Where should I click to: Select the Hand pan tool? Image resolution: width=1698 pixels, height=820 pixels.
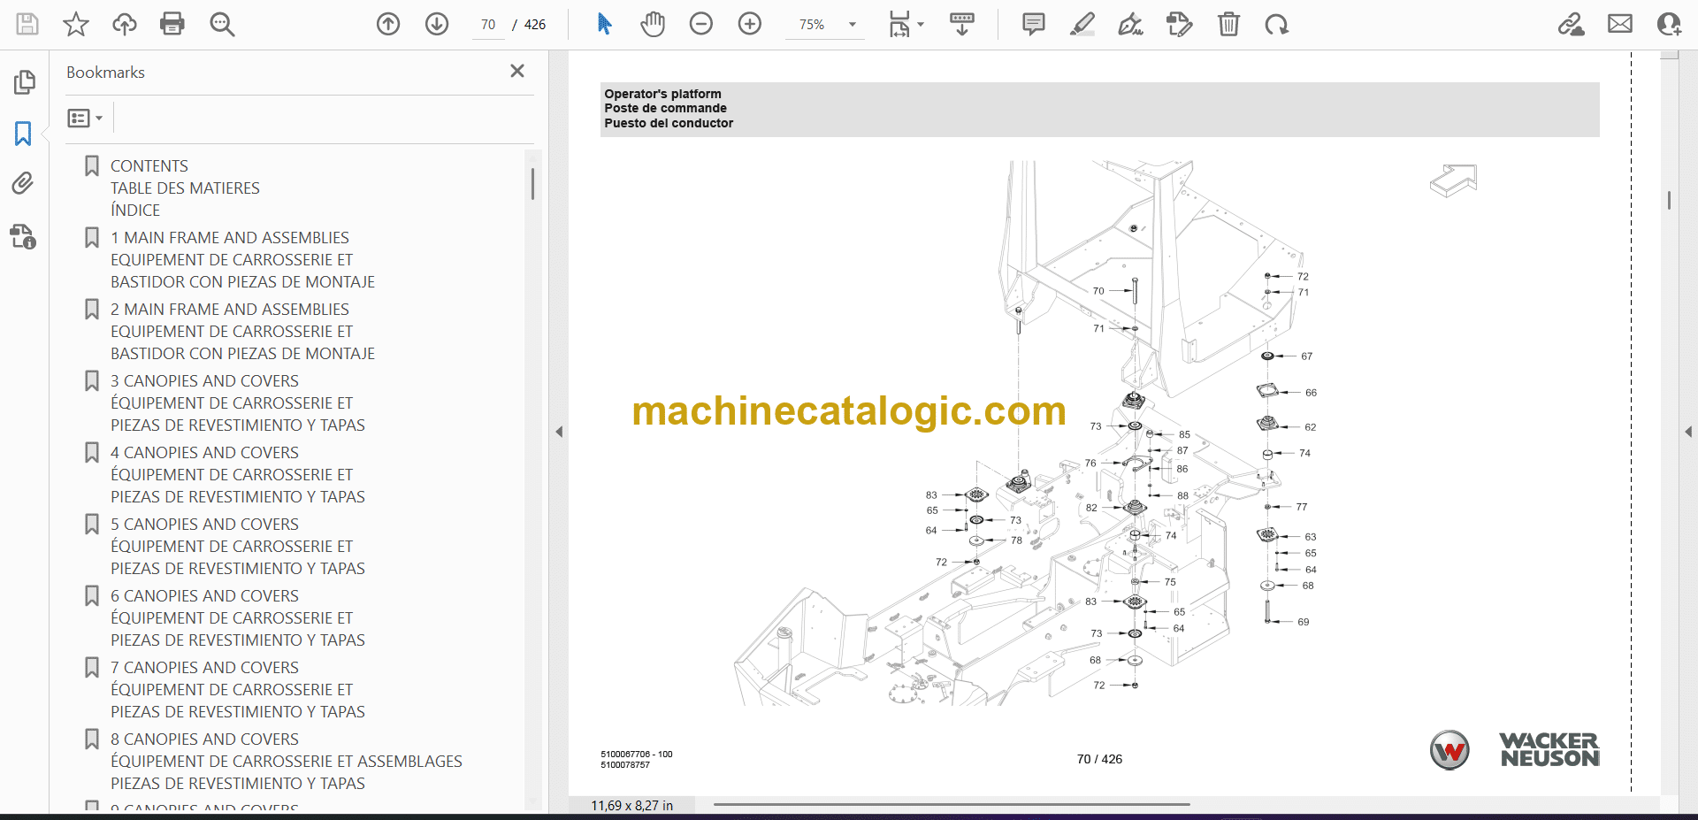pos(653,24)
